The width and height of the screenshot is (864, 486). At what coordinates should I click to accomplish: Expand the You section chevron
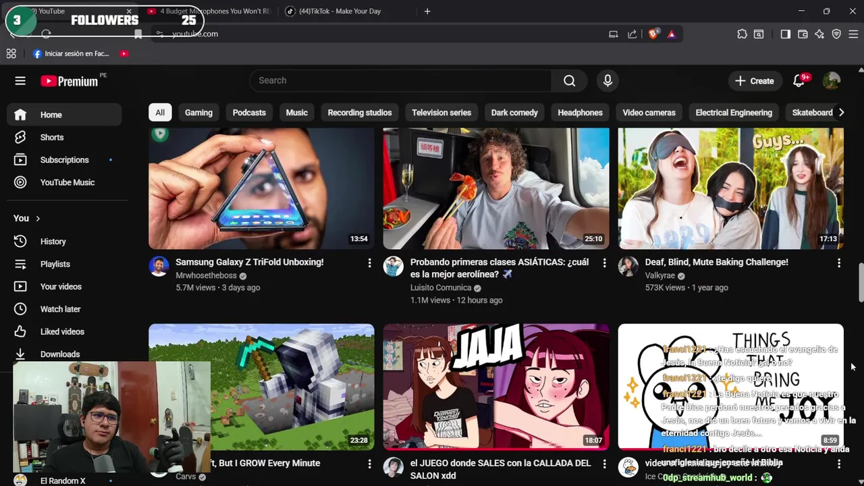[x=38, y=219]
